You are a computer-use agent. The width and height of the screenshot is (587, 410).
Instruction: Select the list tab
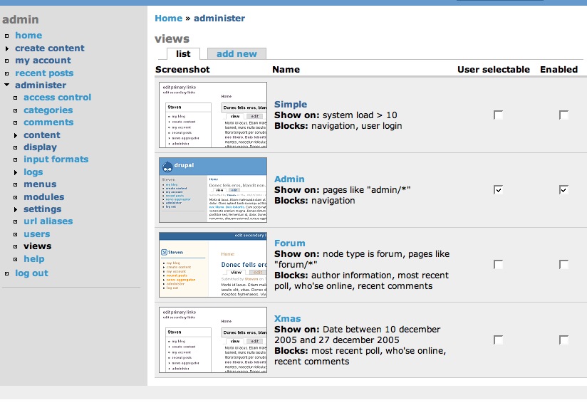[x=183, y=53]
